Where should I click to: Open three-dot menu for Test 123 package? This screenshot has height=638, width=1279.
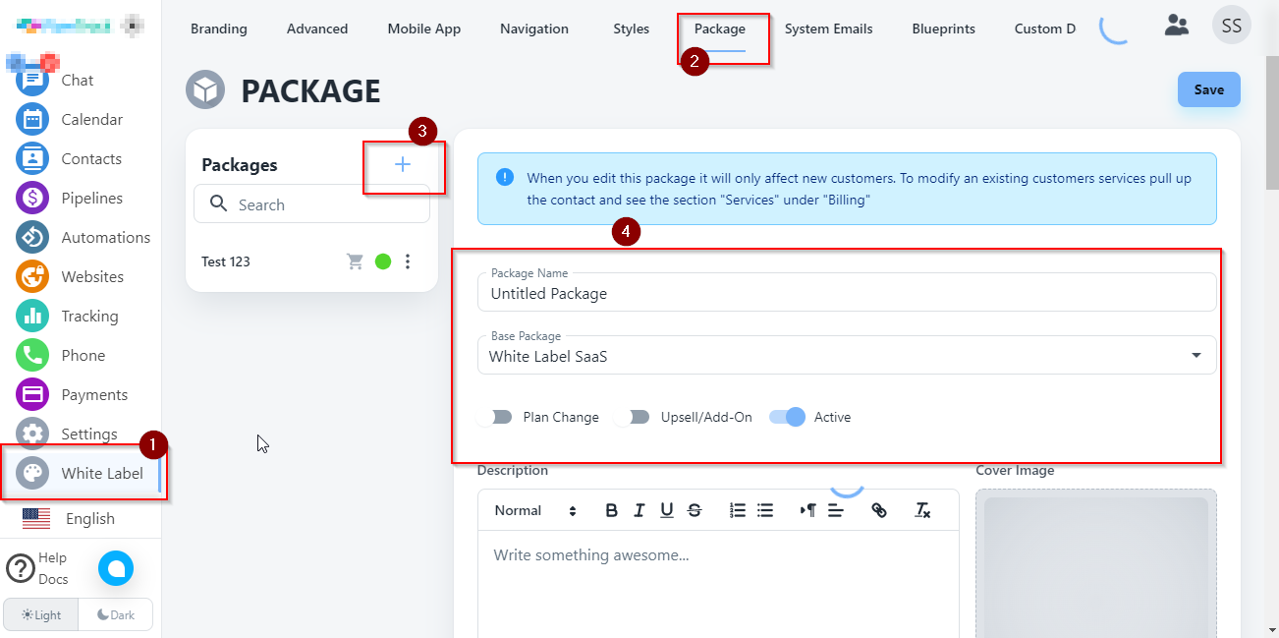pos(408,261)
